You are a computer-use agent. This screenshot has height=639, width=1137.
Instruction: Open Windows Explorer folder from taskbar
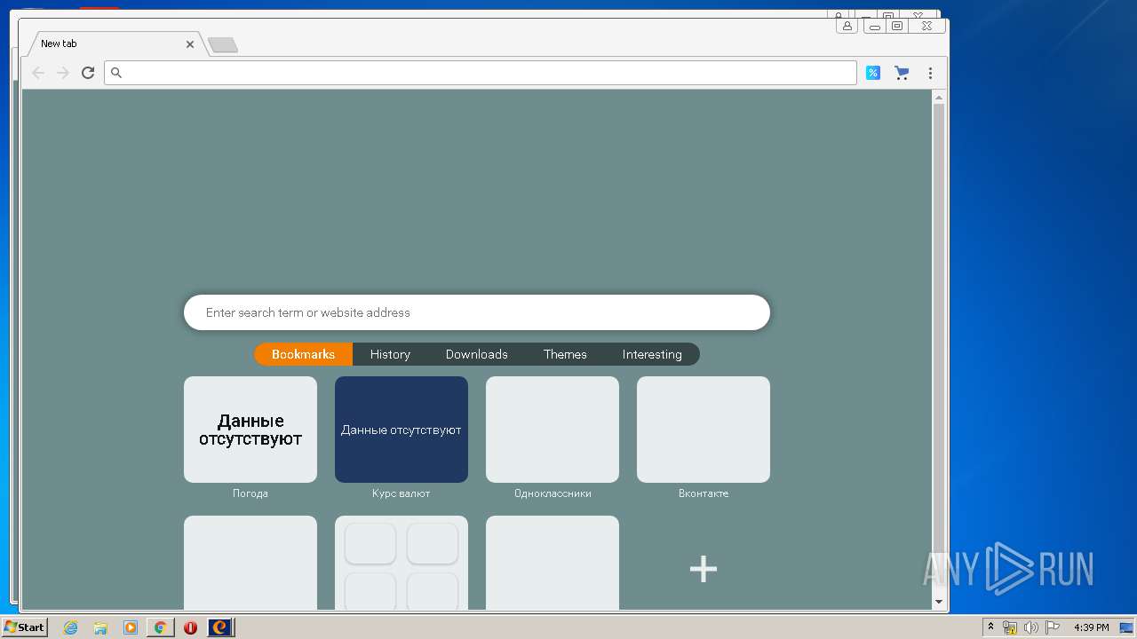pyautogui.click(x=100, y=627)
